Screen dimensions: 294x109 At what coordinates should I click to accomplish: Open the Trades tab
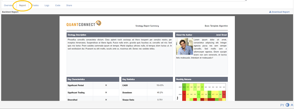[35, 5]
